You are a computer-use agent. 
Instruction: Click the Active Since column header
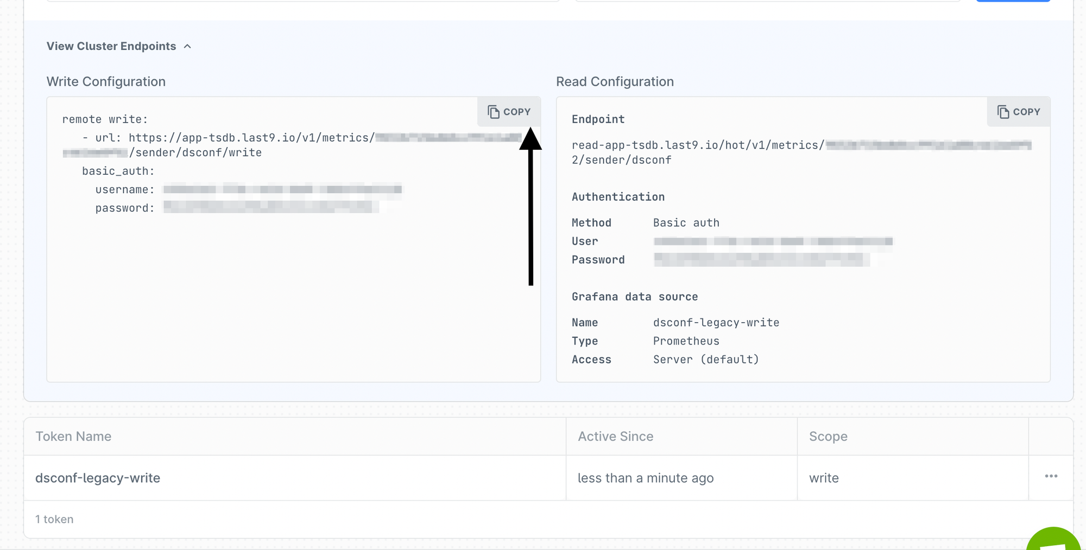click(x=615, y=436)
